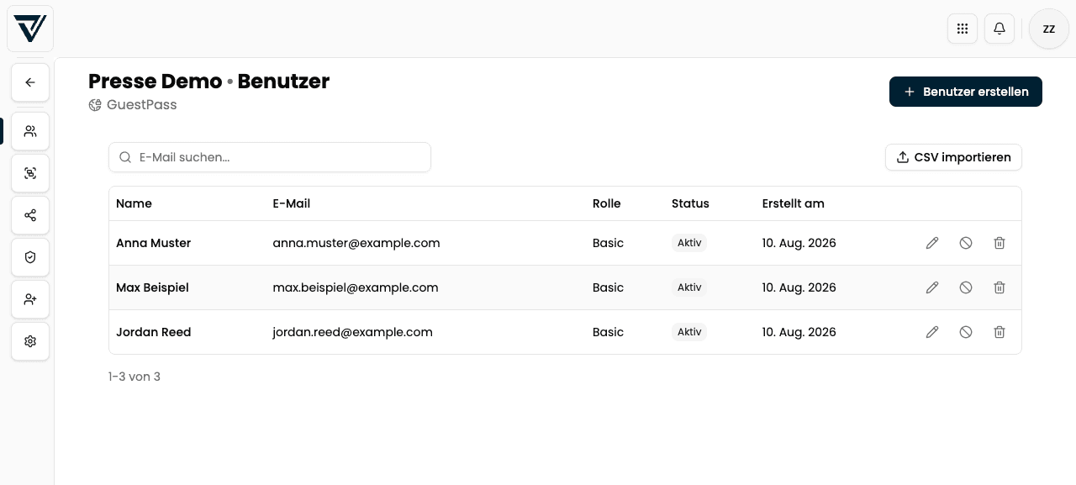Click the Aktiv badge for Jordan Reed
The height and width of the screenshot is (485, 1076).
689,332
